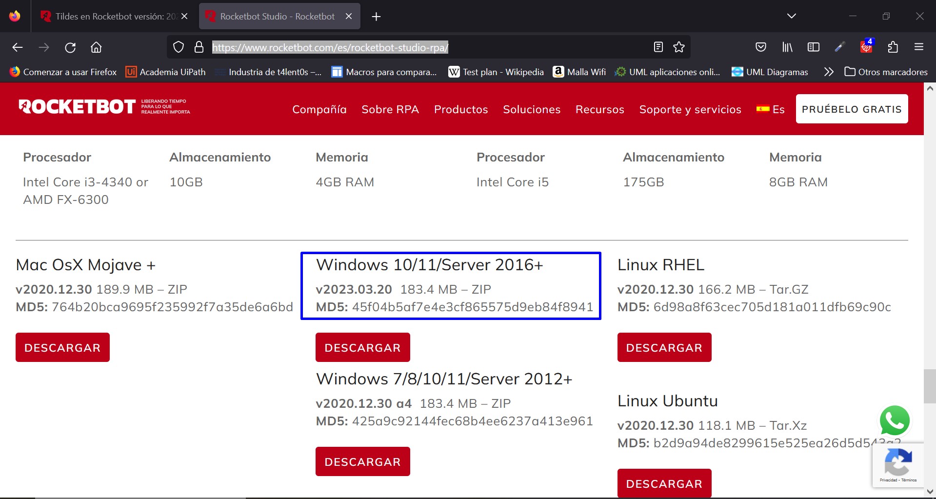Show the tracking protection shield icon panel
Image resolution: width=936 pixels, height=499 pixels.
179,47
